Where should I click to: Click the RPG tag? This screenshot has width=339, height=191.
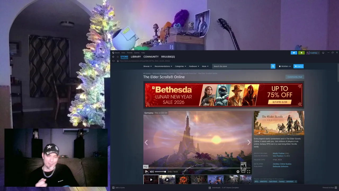click(256, 181)
